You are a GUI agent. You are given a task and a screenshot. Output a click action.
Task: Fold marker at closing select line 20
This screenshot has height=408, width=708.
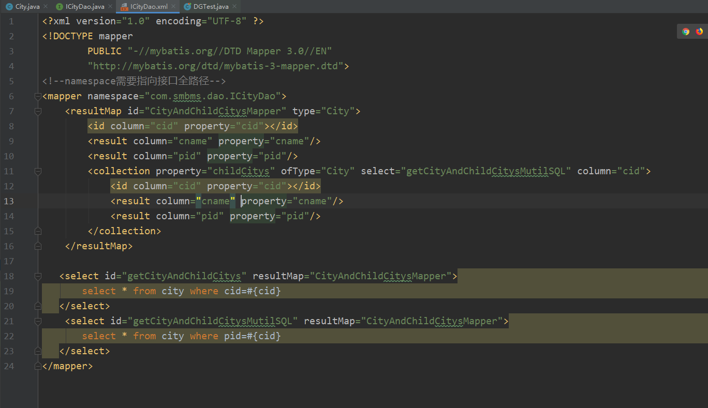(x=37, y=306)
